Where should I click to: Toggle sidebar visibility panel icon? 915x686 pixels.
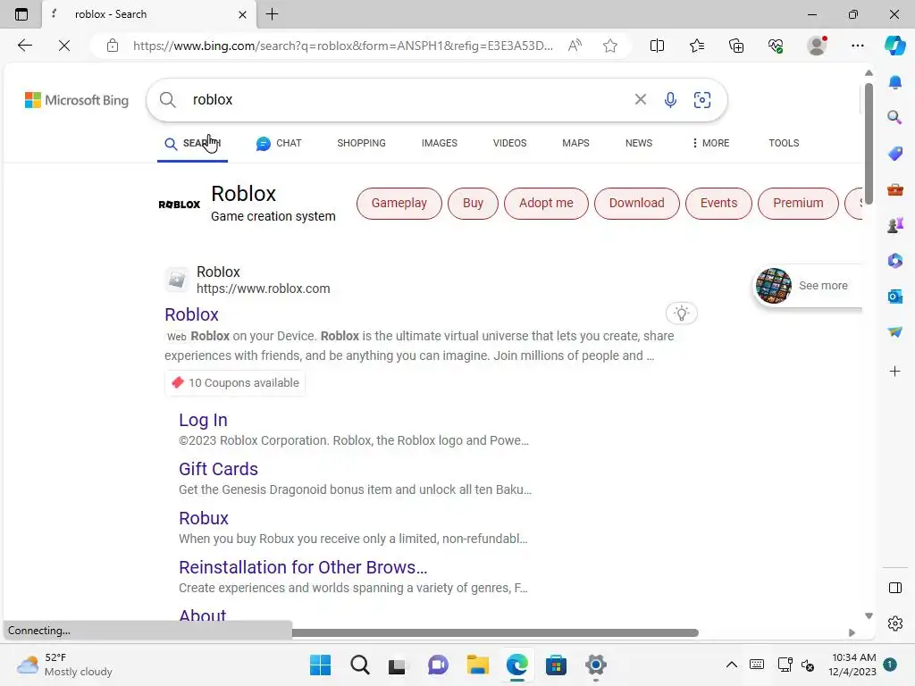pyautogui.click(x=895, y=588)
